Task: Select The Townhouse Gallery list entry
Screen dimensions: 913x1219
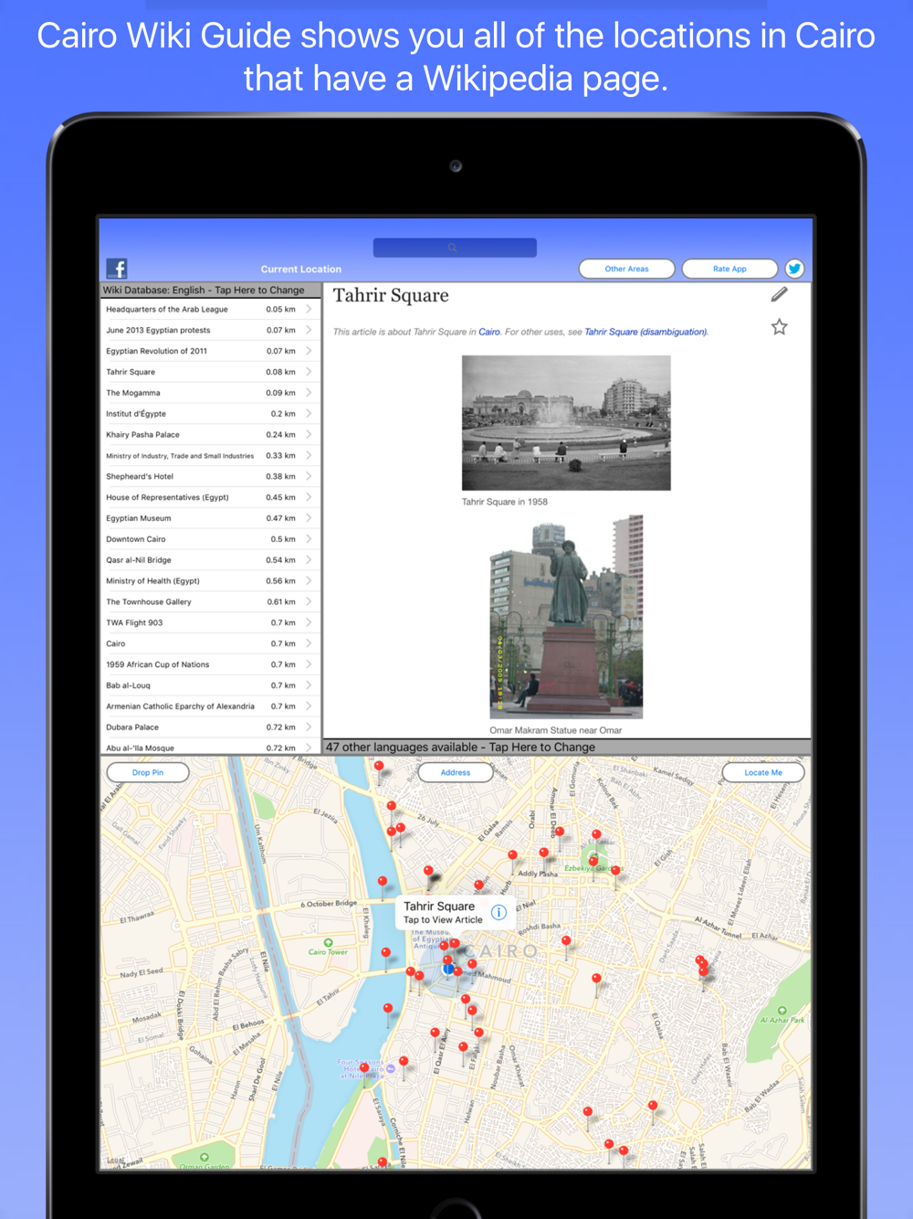Action: pos(210,602)
